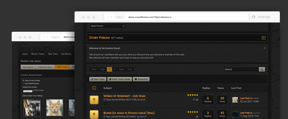Click shtier's cat avatar thumbnail

[235, 100]
